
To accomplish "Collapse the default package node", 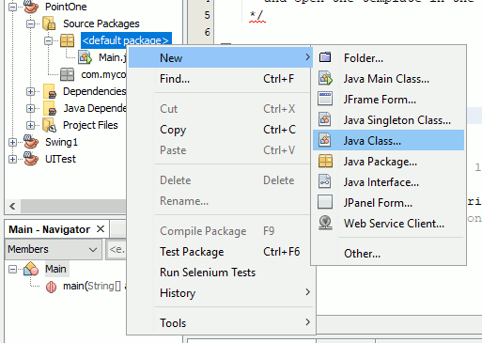I will (48, 40).
